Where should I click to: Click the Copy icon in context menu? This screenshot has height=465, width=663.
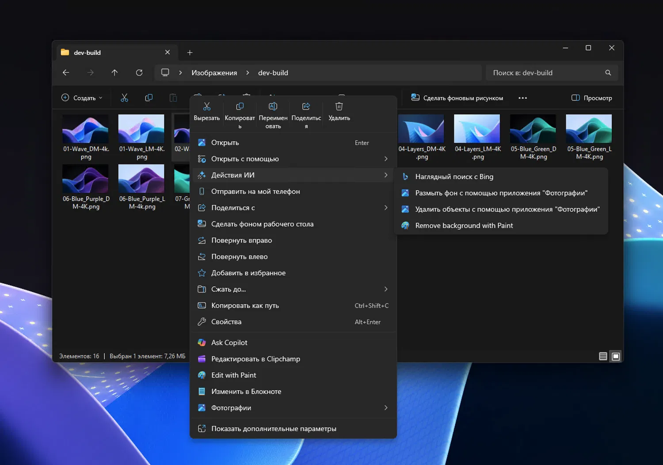pos(240,107)
